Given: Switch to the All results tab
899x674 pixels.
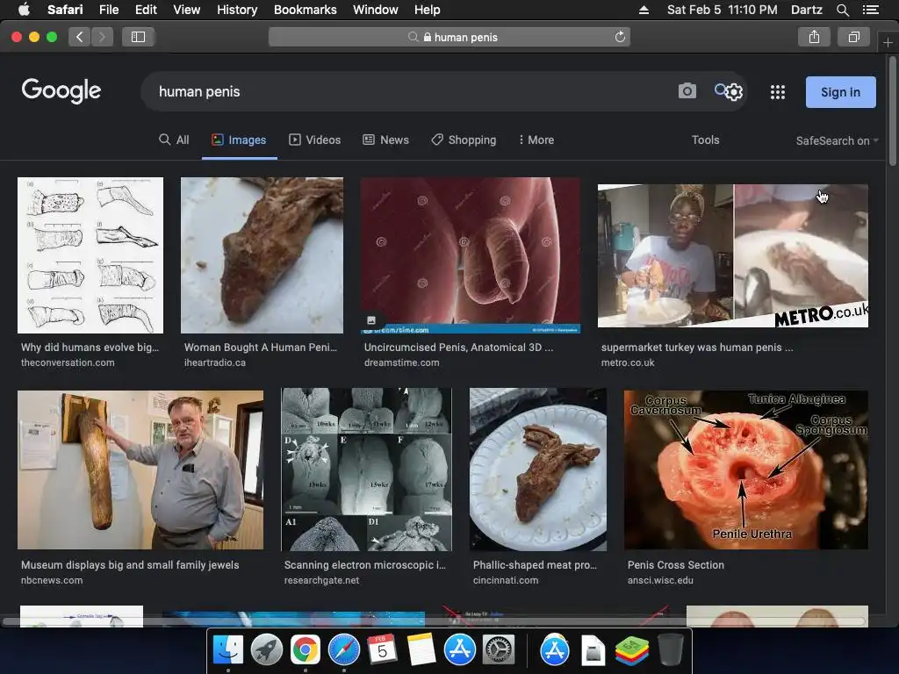Looking at the screenshot, I should (x=174, y=140).
